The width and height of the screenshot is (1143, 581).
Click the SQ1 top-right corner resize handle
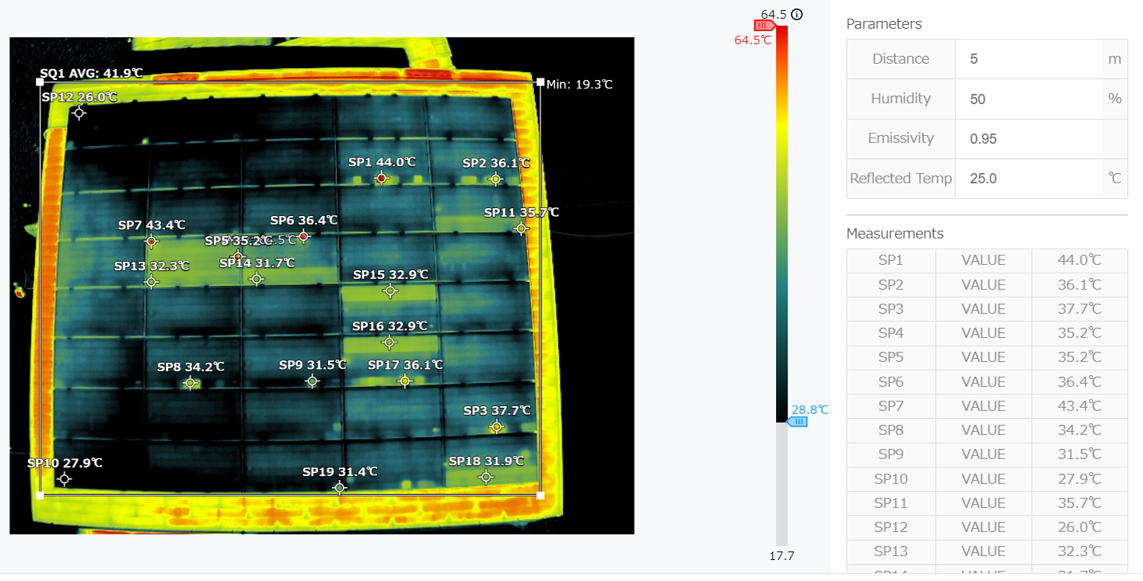(540, 82)
